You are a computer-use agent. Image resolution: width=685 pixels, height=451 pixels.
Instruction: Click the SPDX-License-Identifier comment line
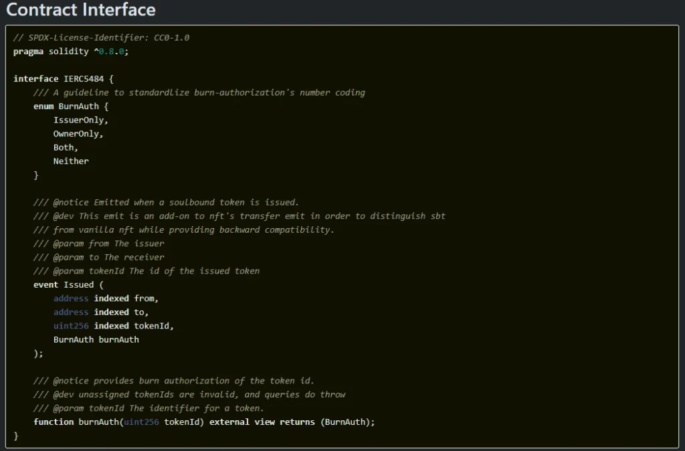click(x=102, y=37)
